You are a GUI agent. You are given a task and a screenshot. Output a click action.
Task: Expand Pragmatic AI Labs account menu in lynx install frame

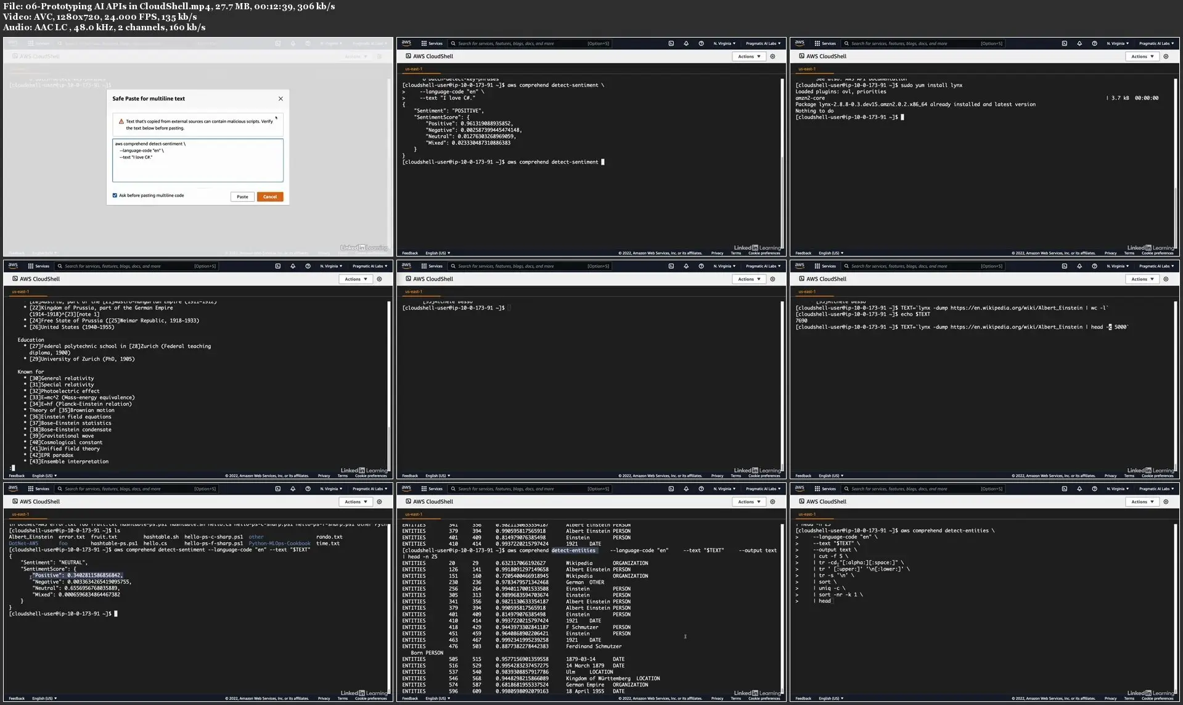click(1156, 43)
